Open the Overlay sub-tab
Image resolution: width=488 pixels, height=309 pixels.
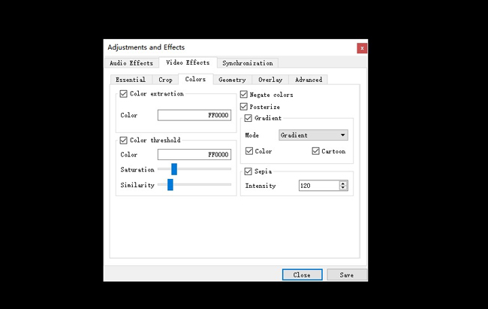[270, 80]
